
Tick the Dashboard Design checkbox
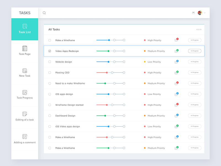pos(50,116)
